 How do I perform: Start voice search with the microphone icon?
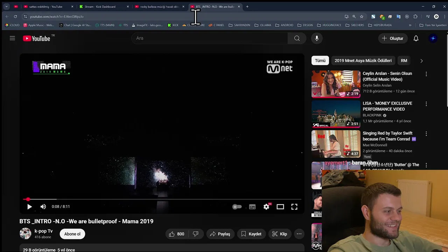317,38
